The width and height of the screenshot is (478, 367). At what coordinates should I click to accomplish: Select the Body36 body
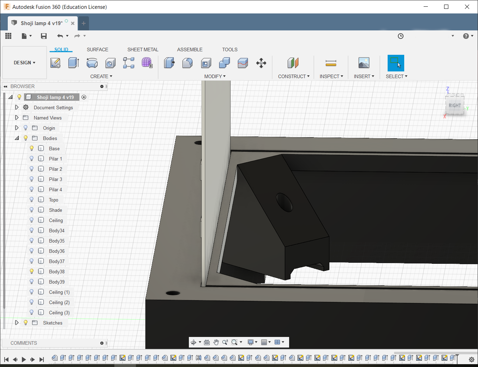coord(56,251)
